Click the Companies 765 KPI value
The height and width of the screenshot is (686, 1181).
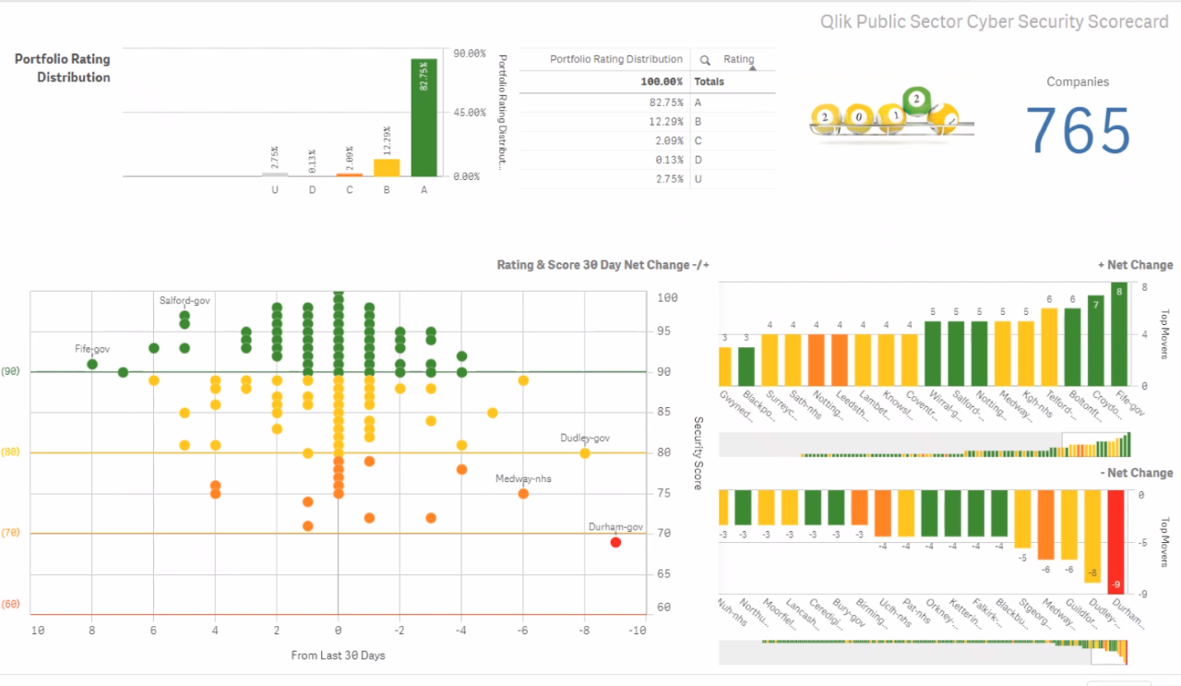1078,130
